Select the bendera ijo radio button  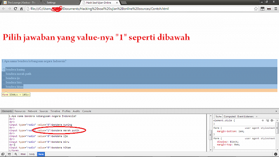(x=3, y=78)
